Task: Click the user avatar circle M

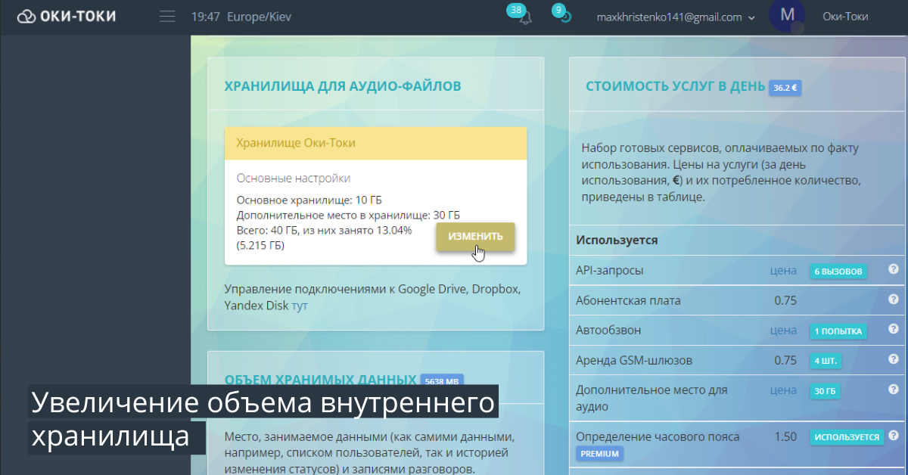Action: (x=787, y=16)
